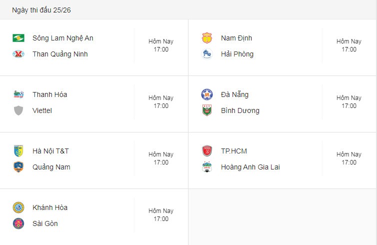Click the Quảng Nam club crest
The height and width of the screenshot is (245, 377).
coord(18,167)
